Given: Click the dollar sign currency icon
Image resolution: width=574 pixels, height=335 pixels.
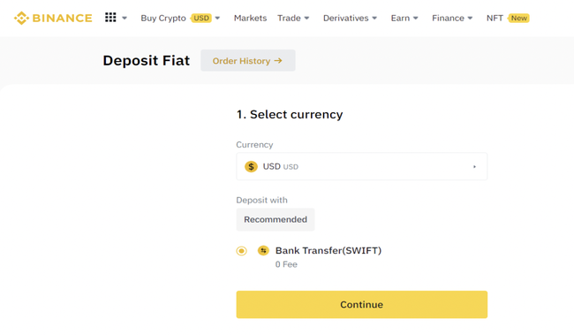Looking at the screenshot, I should tap(251, 167).
